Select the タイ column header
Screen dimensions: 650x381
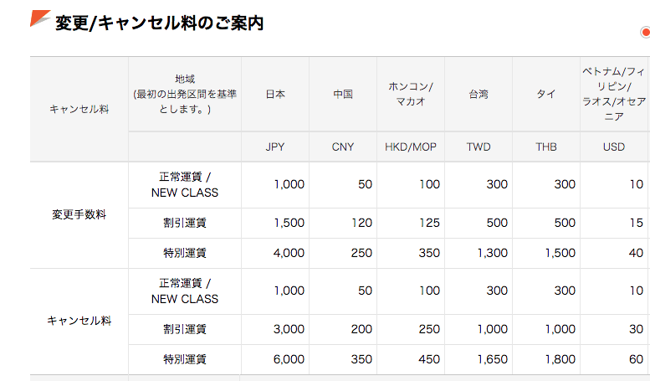point(546,95)
